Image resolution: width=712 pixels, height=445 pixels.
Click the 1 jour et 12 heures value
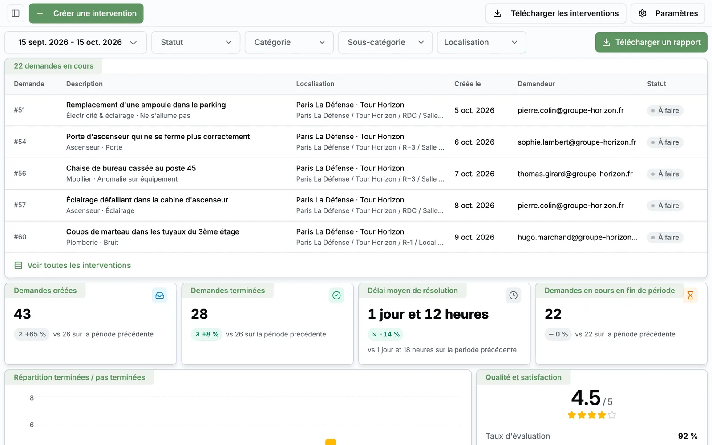click(428, 314)
